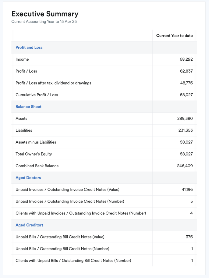
Task: Click the clients with unpaid invoices count 4
Action: coord(191,213)
